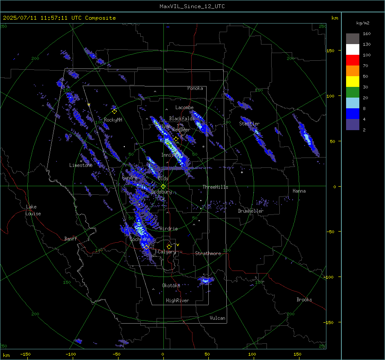Viewport: 385px width, 360px height.
Task: Click the Drumheller town label
Action: pyautogui.click(x=251, y=211)
